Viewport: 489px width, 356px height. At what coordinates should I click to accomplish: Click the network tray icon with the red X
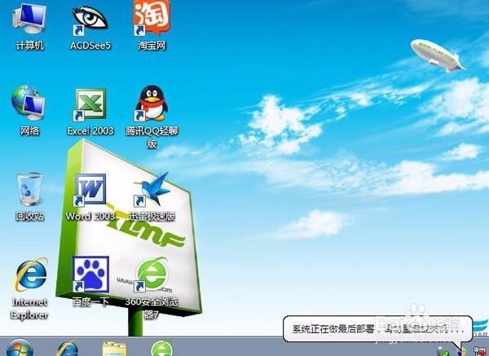(x=479, y=352)
